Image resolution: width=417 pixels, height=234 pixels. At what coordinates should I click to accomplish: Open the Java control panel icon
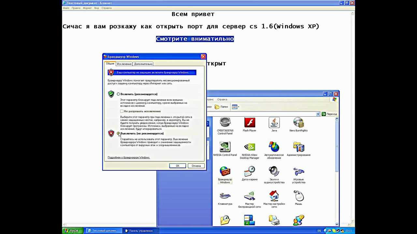[274, 125]
